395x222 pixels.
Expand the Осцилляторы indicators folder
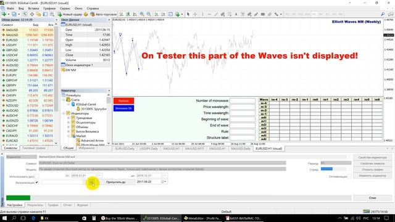pyautogui.click(x=69, y=123)
